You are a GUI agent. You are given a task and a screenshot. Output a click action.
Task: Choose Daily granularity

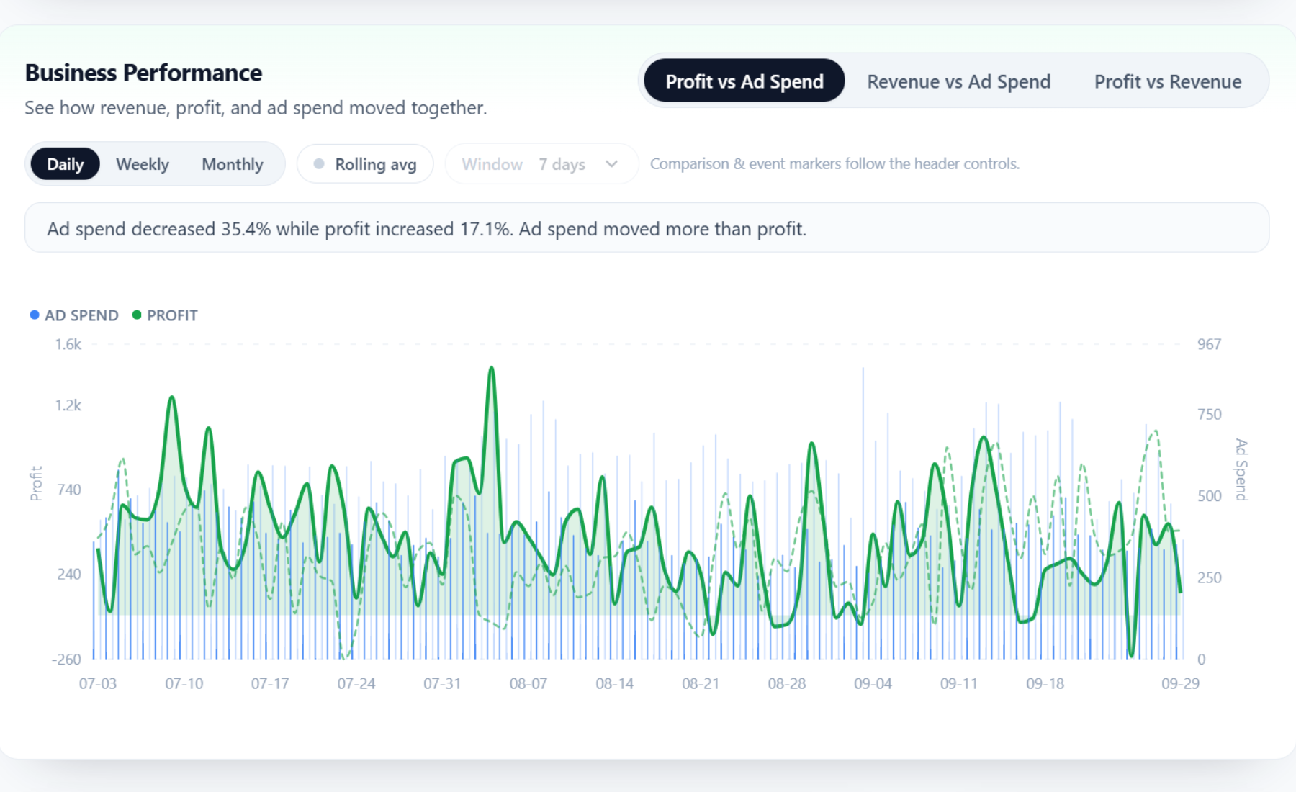pyautogui.click(x=65, y=164)
